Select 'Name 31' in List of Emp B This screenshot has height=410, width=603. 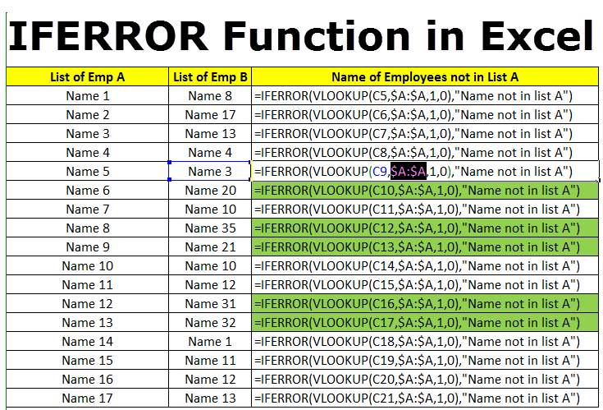click(x=210, y=303)
